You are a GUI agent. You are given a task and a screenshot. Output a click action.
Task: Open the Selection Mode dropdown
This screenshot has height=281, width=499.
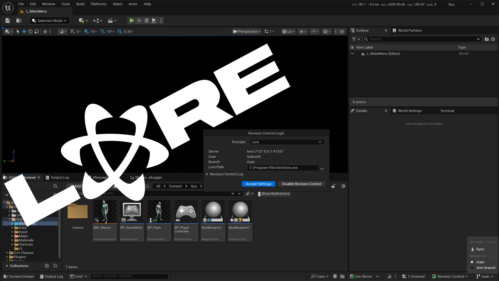50,21
